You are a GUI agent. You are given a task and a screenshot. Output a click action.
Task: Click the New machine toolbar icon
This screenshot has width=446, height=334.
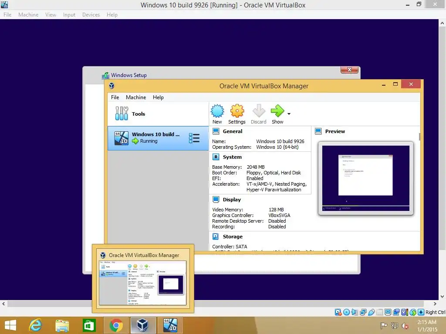(x=217, y=111)
